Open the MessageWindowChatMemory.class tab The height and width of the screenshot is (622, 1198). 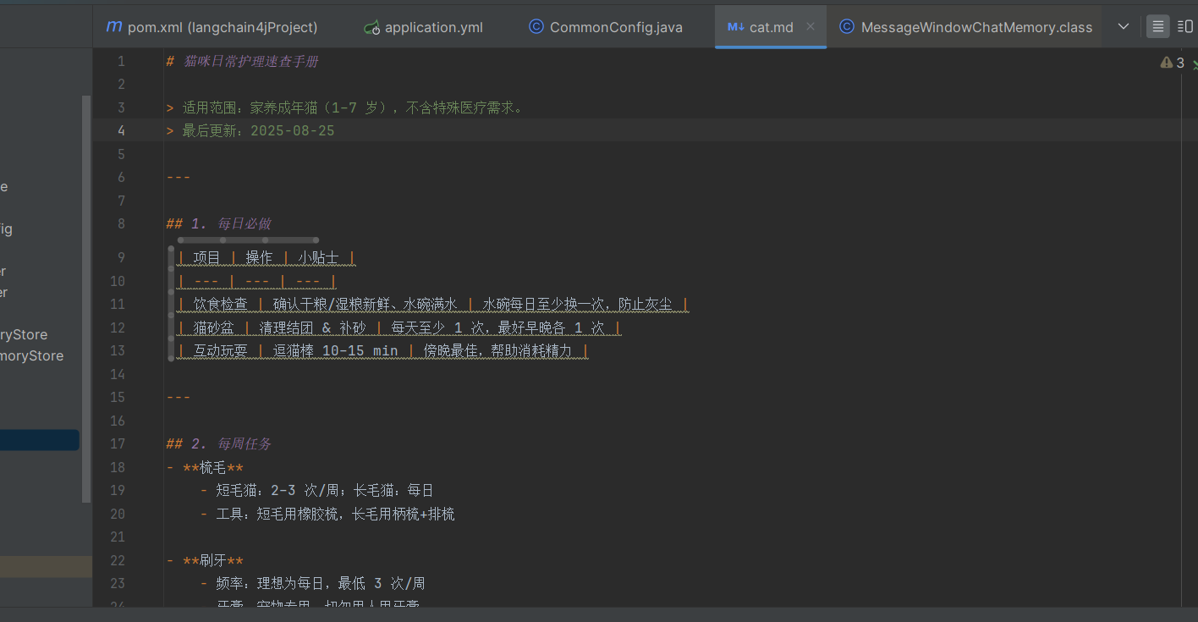[966, 27]
